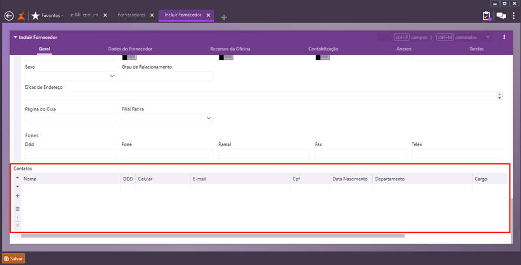This screenshot has width=521, height=265.
Task: Click the empty E-mail cell in Contatos
Action: pos(241,188)
